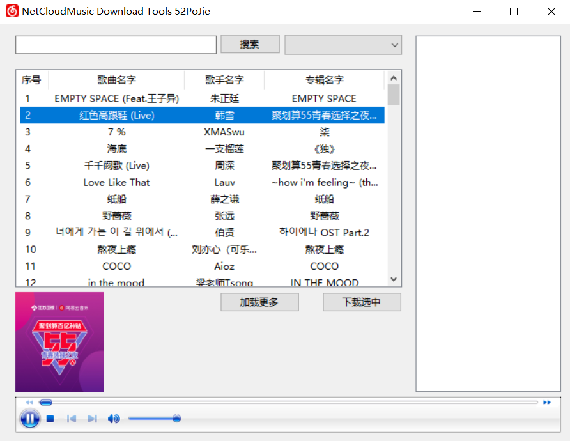Viewport: 570px width, 441px height.
Task: Minimize the NetCloudMusic window
Action: pyautogui.click(x=477, y=12)
